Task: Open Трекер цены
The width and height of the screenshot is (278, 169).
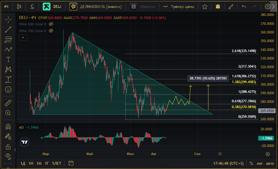Action: point(182,7)
